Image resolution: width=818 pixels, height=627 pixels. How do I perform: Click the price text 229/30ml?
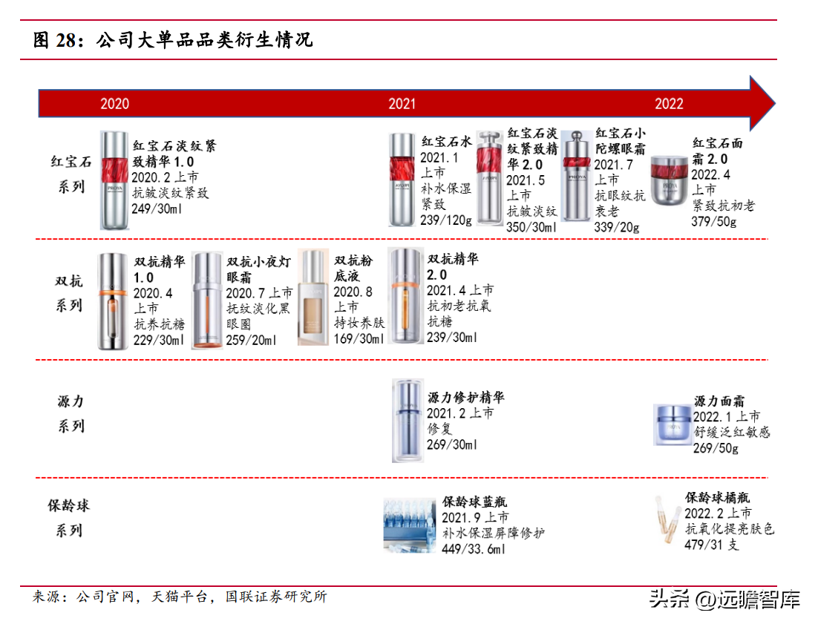(x=159, y=340)
